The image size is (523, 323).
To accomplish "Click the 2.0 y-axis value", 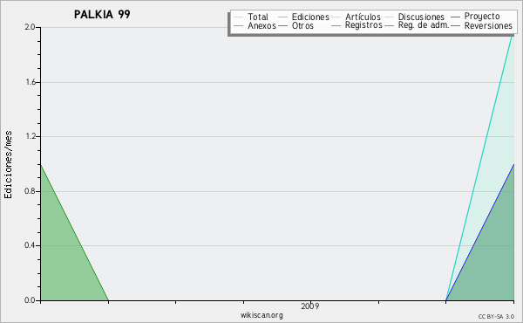I will 30,27.
